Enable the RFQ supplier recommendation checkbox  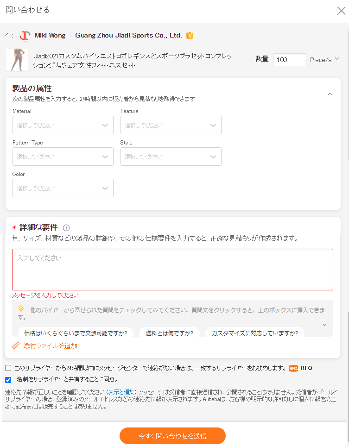click(8, 368)
